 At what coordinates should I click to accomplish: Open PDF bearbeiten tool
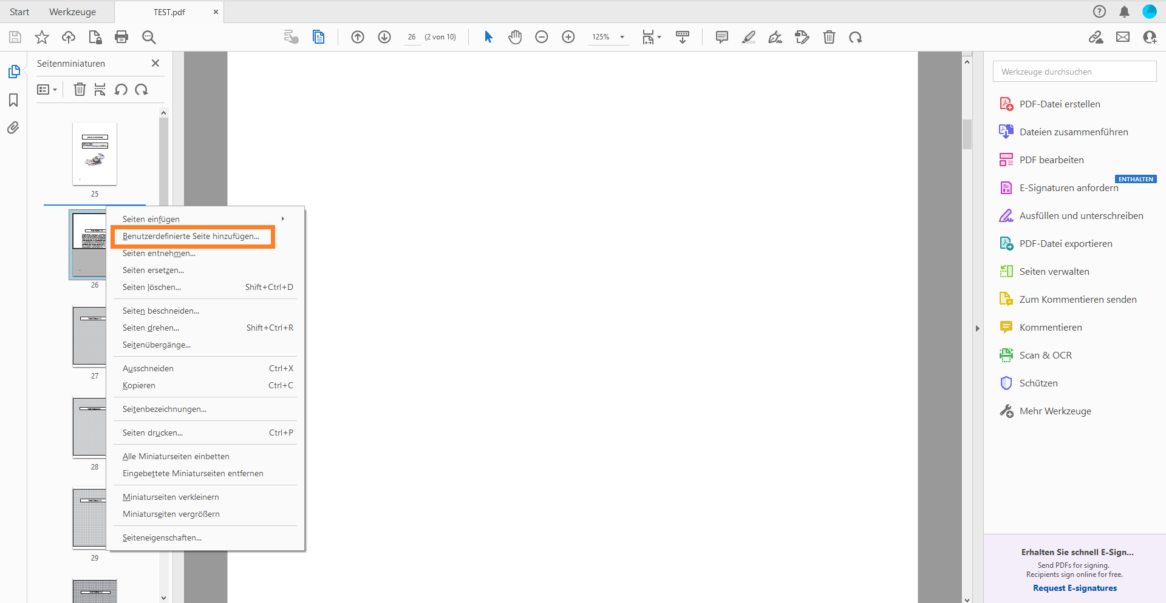coord(1051,160)
